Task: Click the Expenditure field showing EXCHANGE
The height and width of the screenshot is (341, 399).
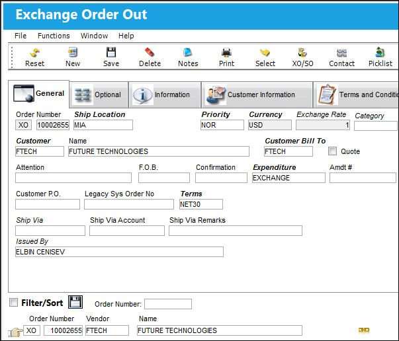Action: pos(288,178)
